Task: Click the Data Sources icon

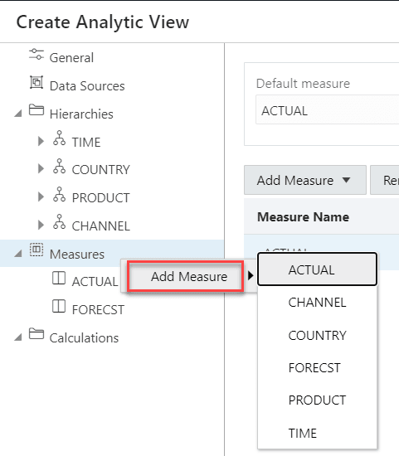Action: click(x=36, y=83)
